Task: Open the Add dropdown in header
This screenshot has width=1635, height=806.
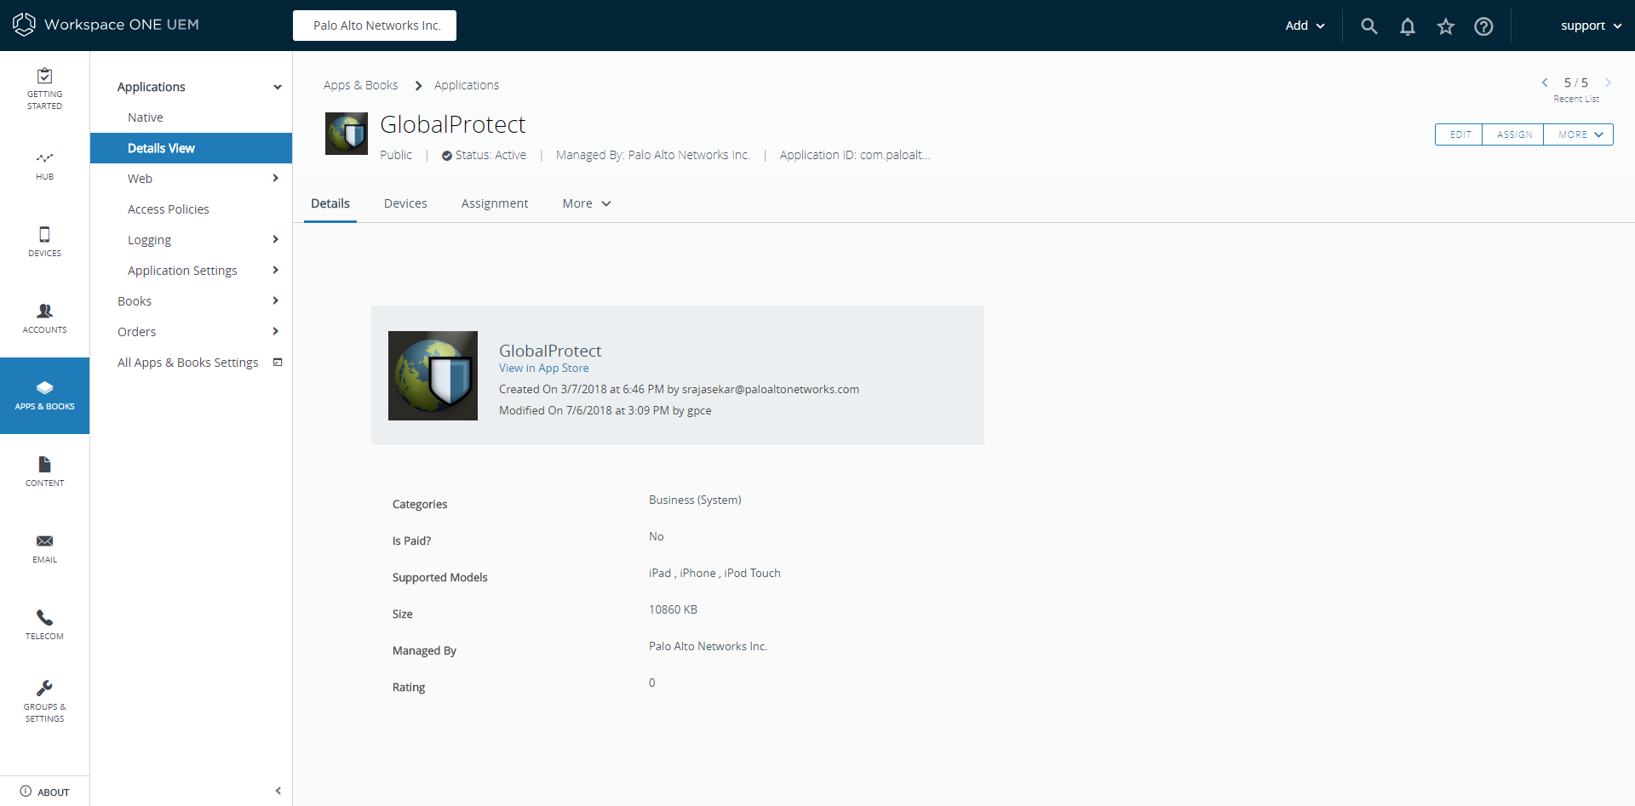Action: [x=1305, y=26]
